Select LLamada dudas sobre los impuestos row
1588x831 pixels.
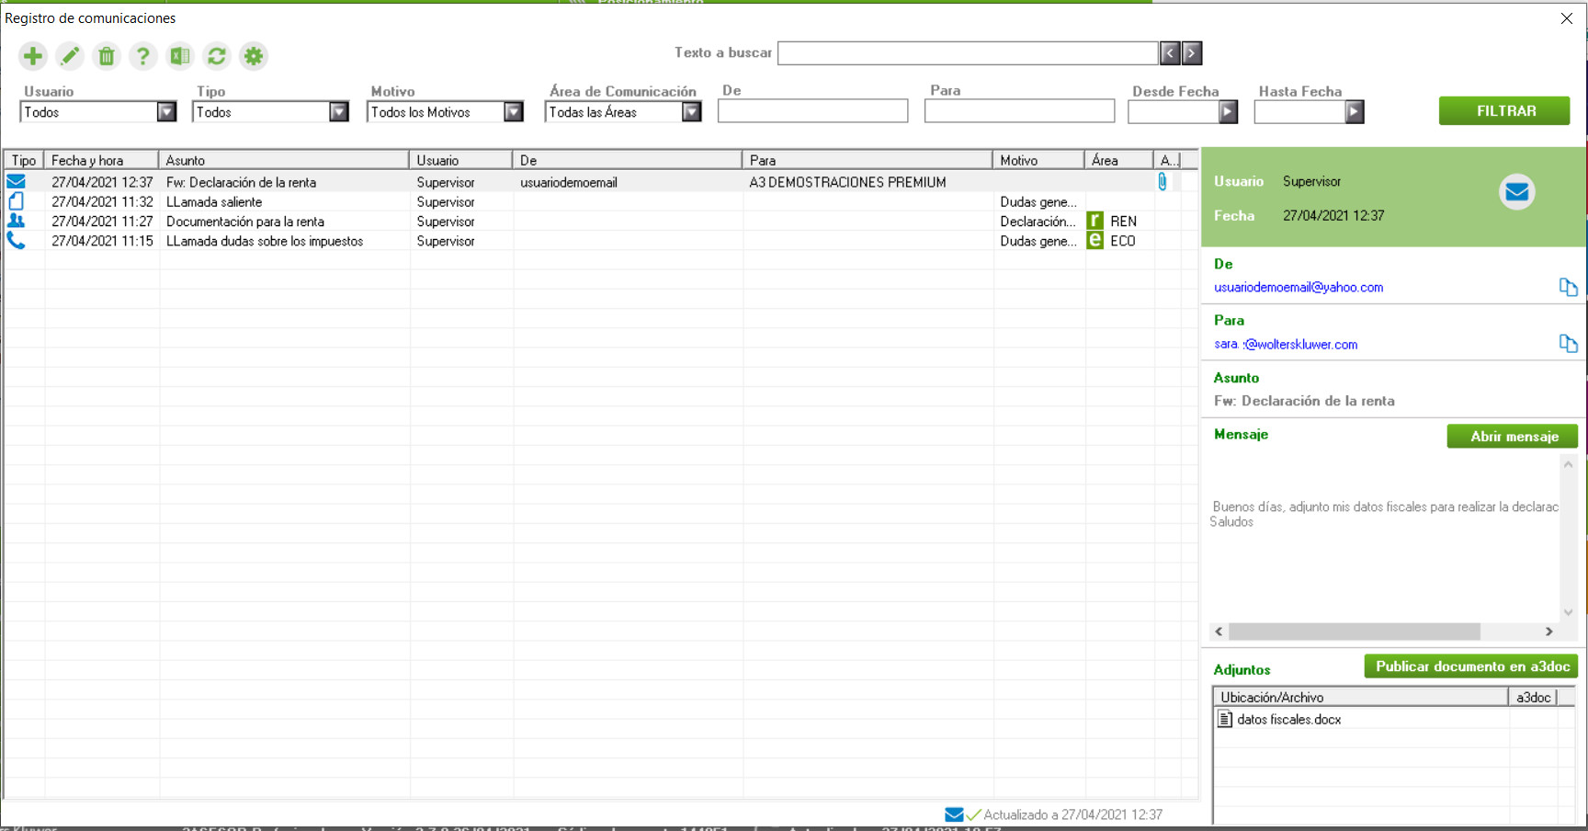(x=601, y=241)
